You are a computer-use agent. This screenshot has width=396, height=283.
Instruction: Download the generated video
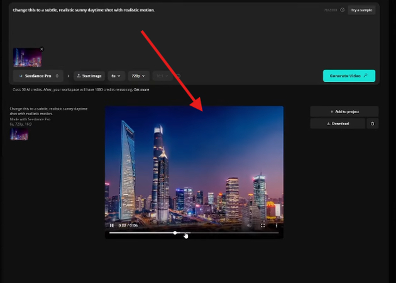(x=338, y=123)
